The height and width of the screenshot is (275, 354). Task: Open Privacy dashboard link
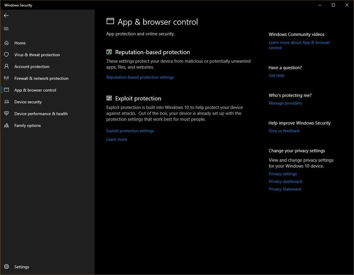(285, 181)
